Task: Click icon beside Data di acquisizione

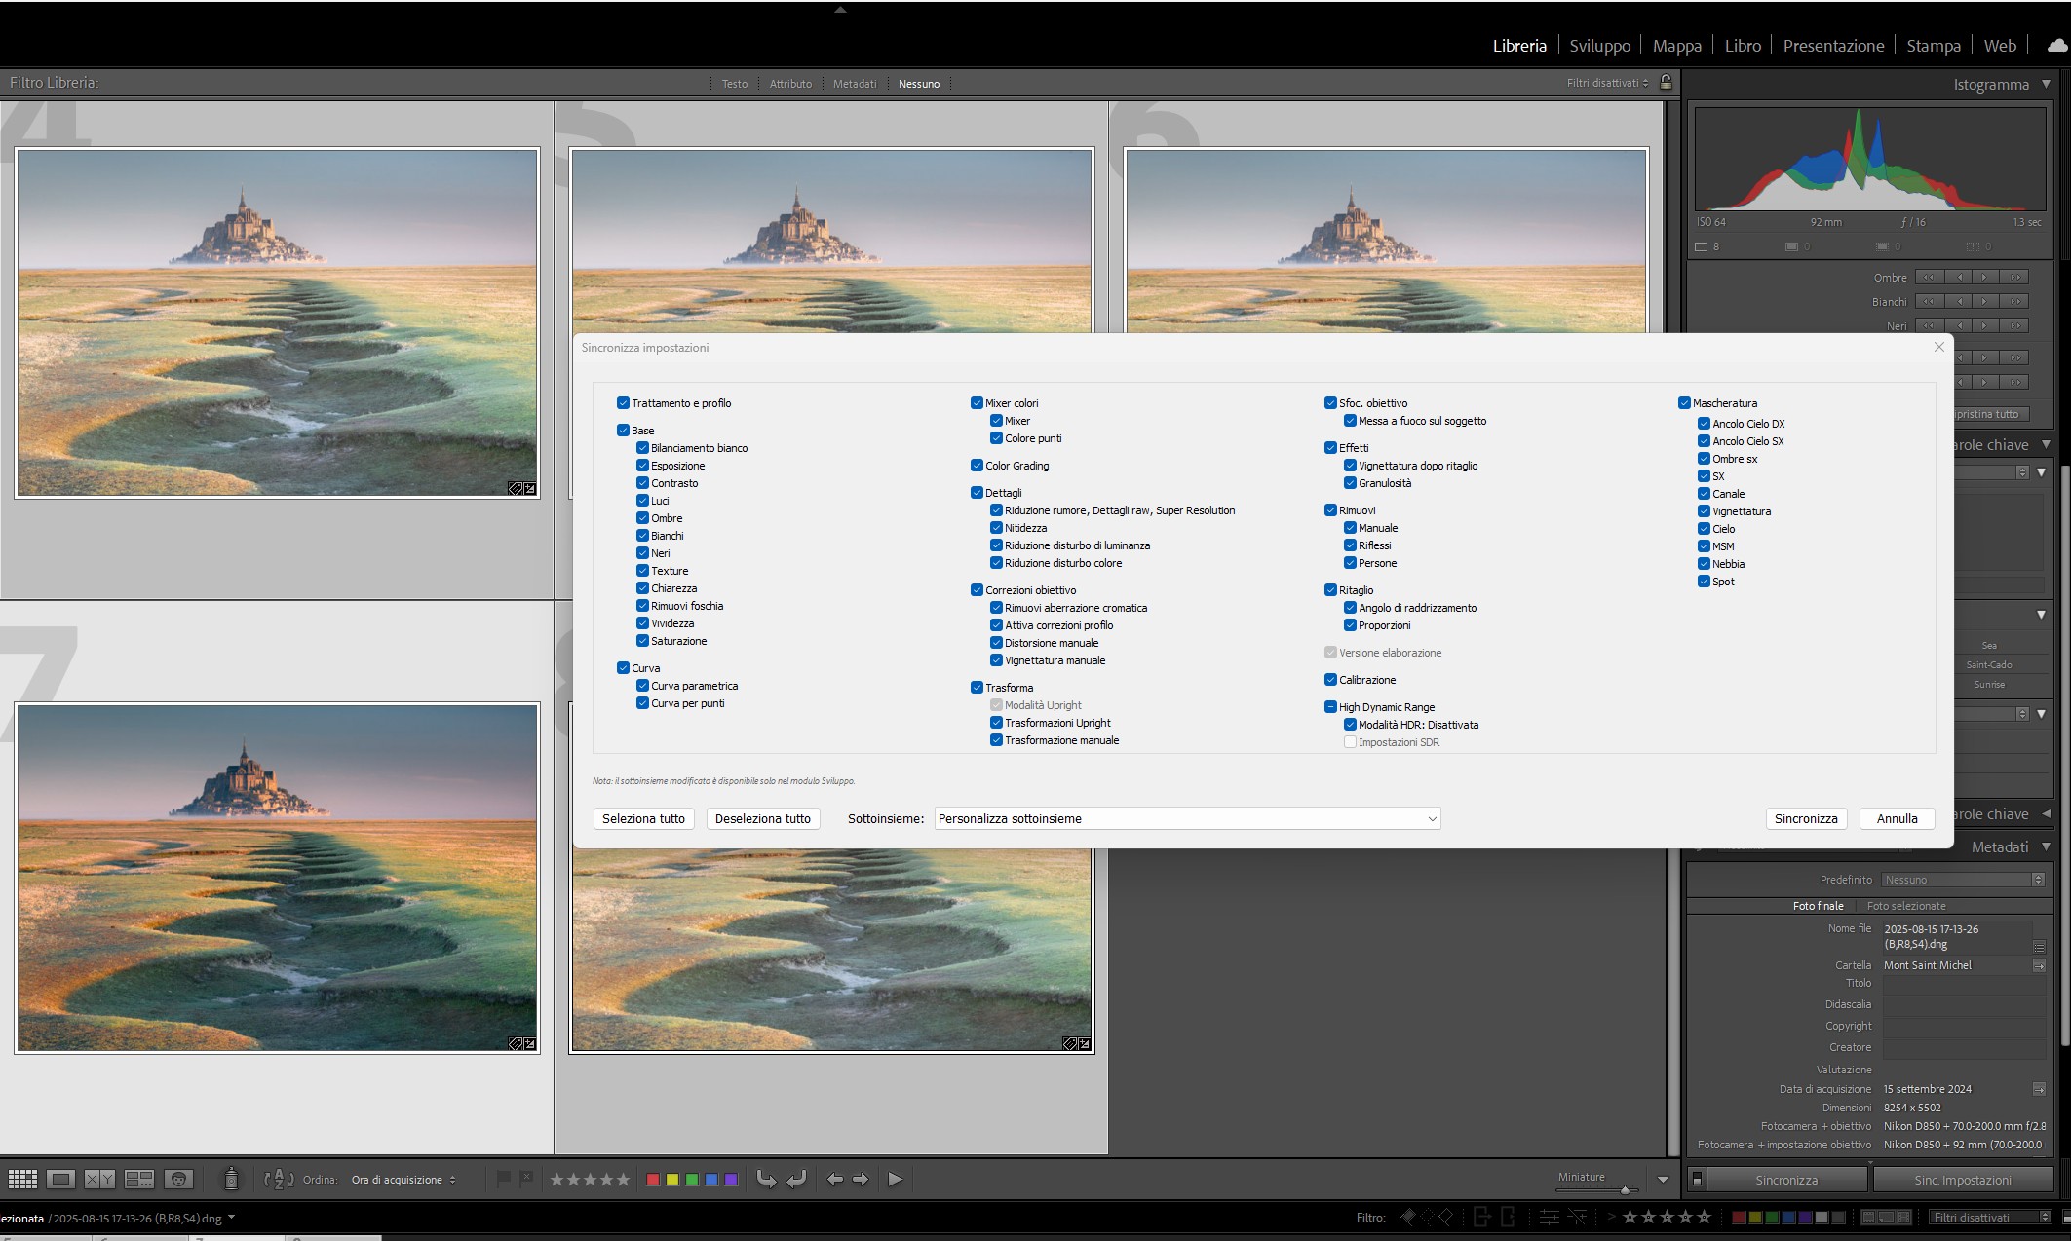Action: tap(2039, 1089)
